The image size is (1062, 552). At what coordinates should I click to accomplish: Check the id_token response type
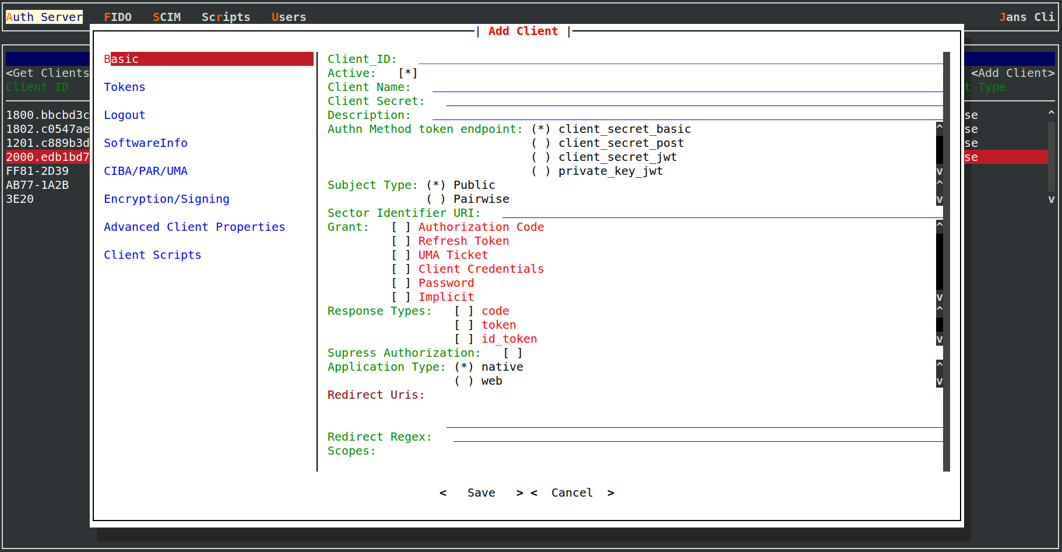point(464,339)
